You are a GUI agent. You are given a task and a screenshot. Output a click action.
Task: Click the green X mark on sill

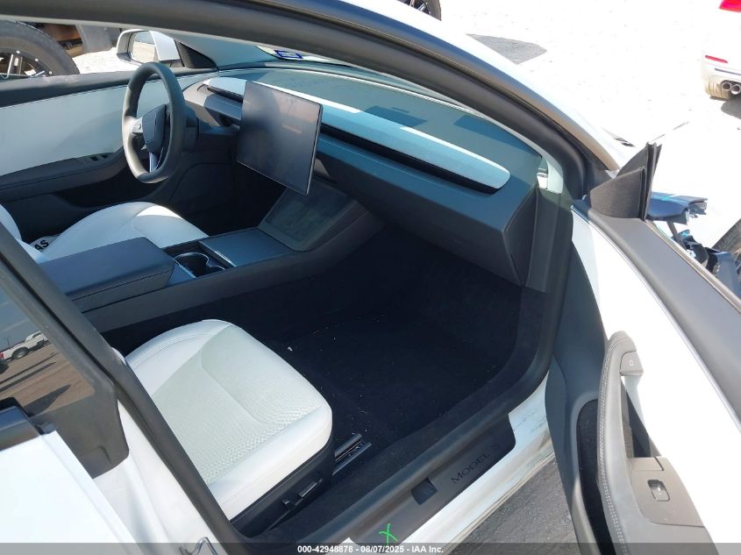[x=387, y=532]
